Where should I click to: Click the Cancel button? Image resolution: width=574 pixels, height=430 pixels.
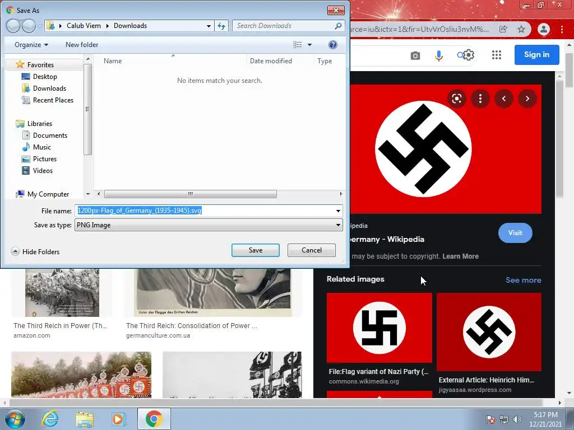point(312,250)
